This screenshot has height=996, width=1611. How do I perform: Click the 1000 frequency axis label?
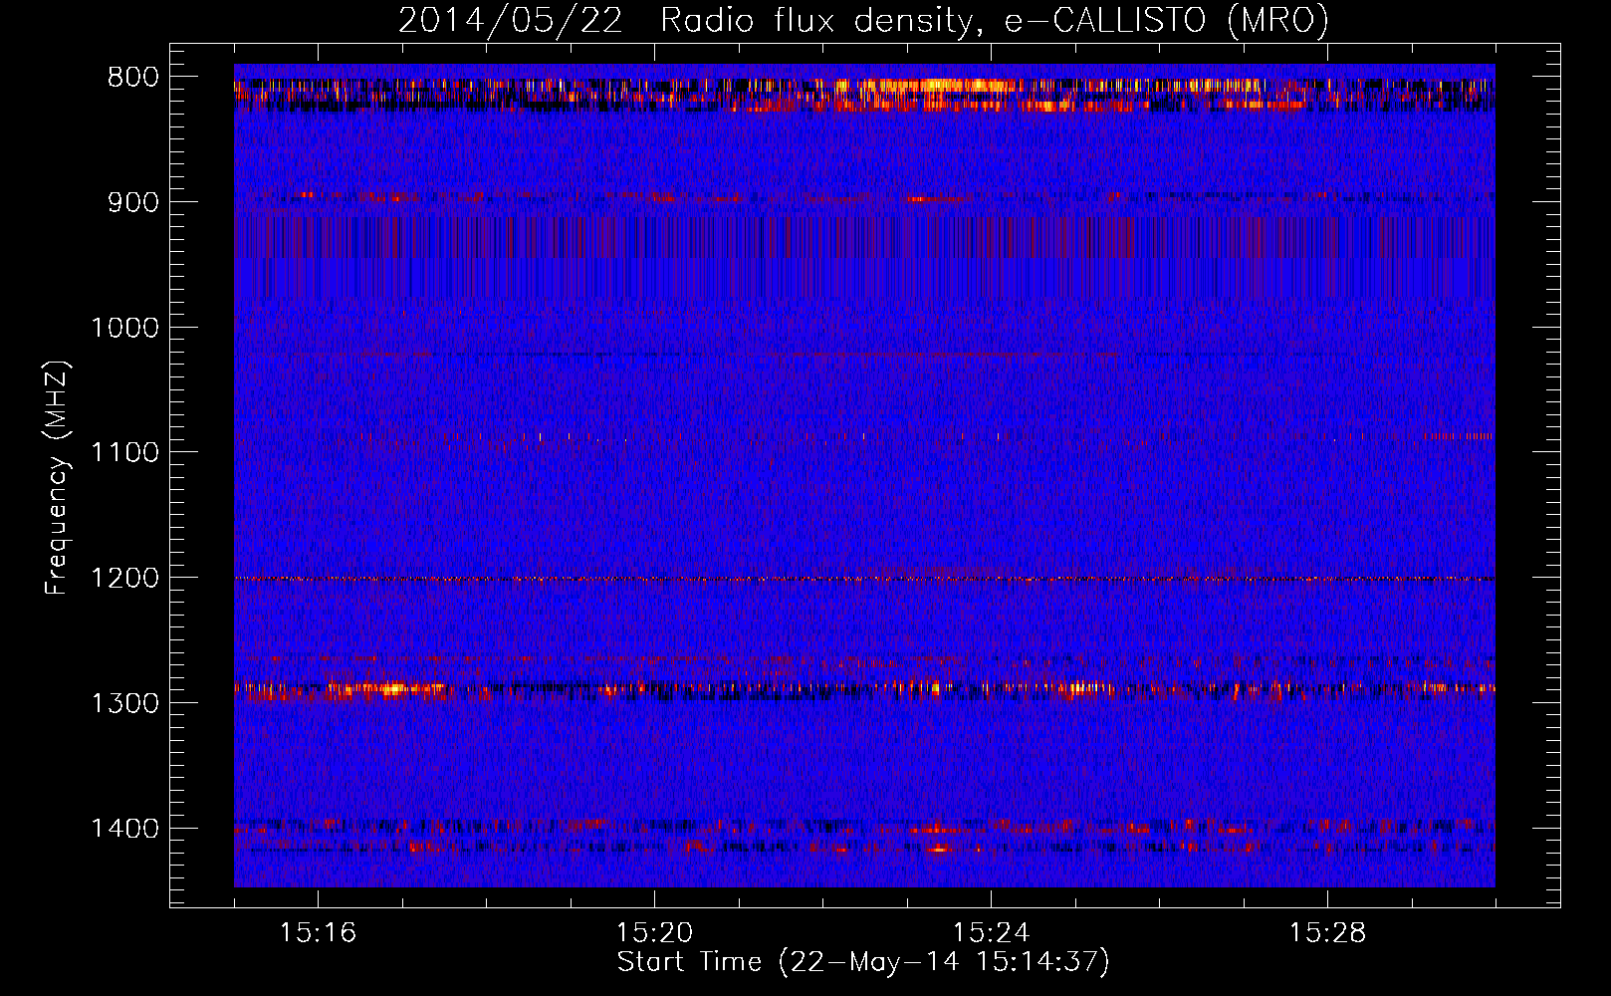125,328
